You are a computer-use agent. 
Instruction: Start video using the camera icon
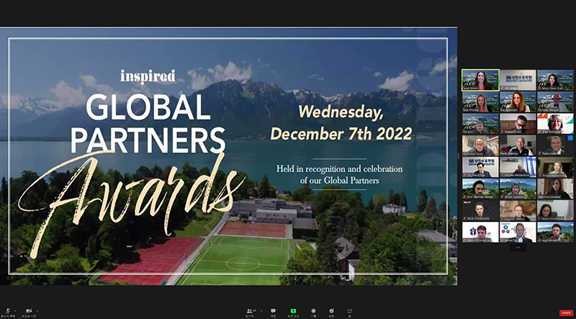29,311
